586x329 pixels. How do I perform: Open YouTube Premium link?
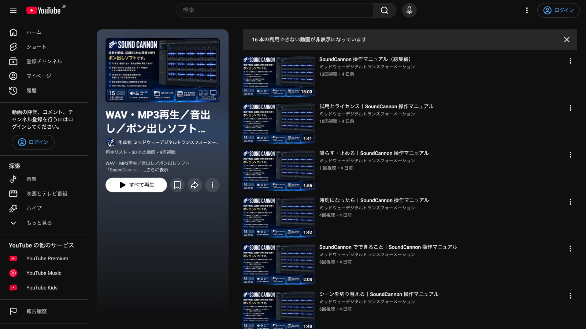point(44,258)
